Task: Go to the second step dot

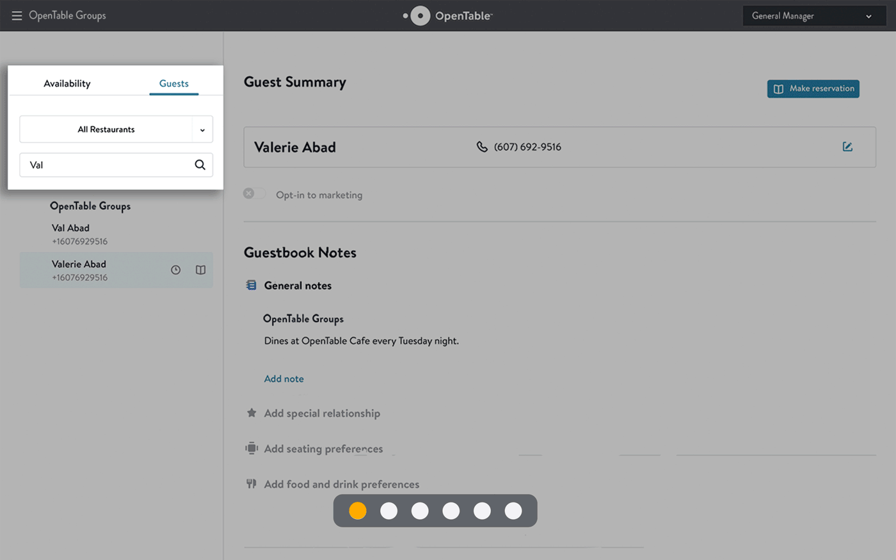Action: tap(388, 511)
